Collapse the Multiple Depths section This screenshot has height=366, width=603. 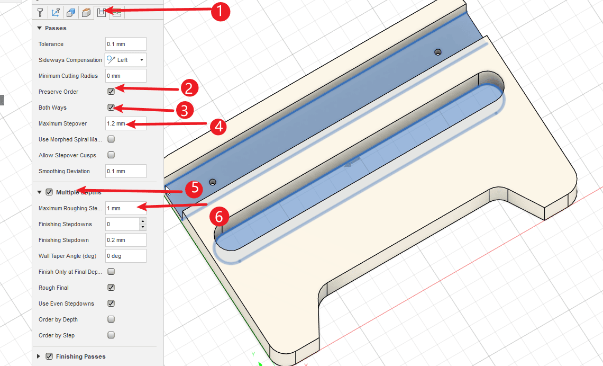pos(40,192)
